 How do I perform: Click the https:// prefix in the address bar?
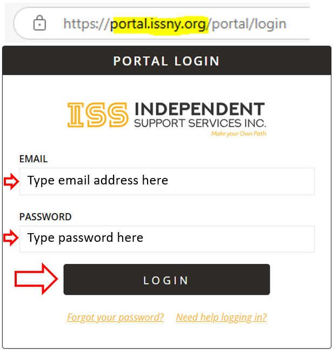click(86, 24)
